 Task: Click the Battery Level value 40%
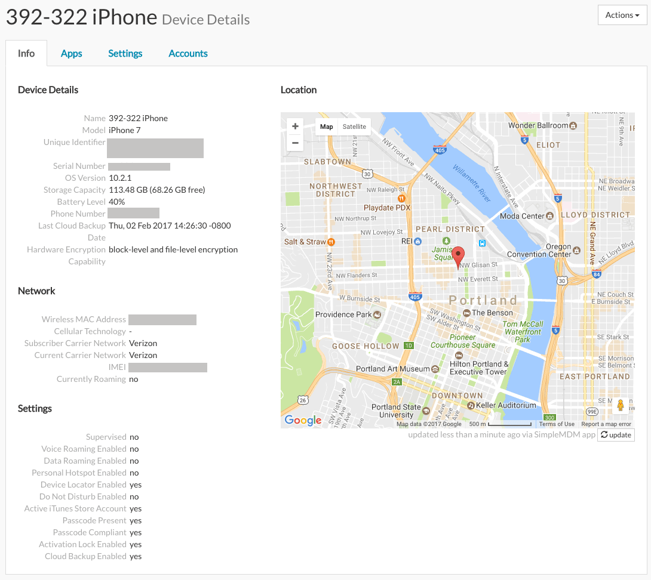coord(116,202)
